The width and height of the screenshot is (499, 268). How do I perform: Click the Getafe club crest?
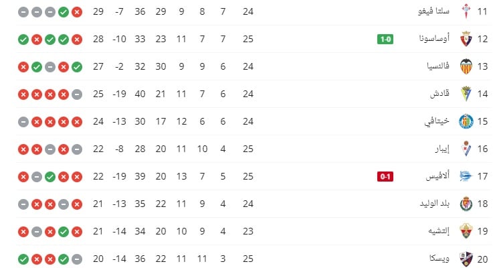466,121
